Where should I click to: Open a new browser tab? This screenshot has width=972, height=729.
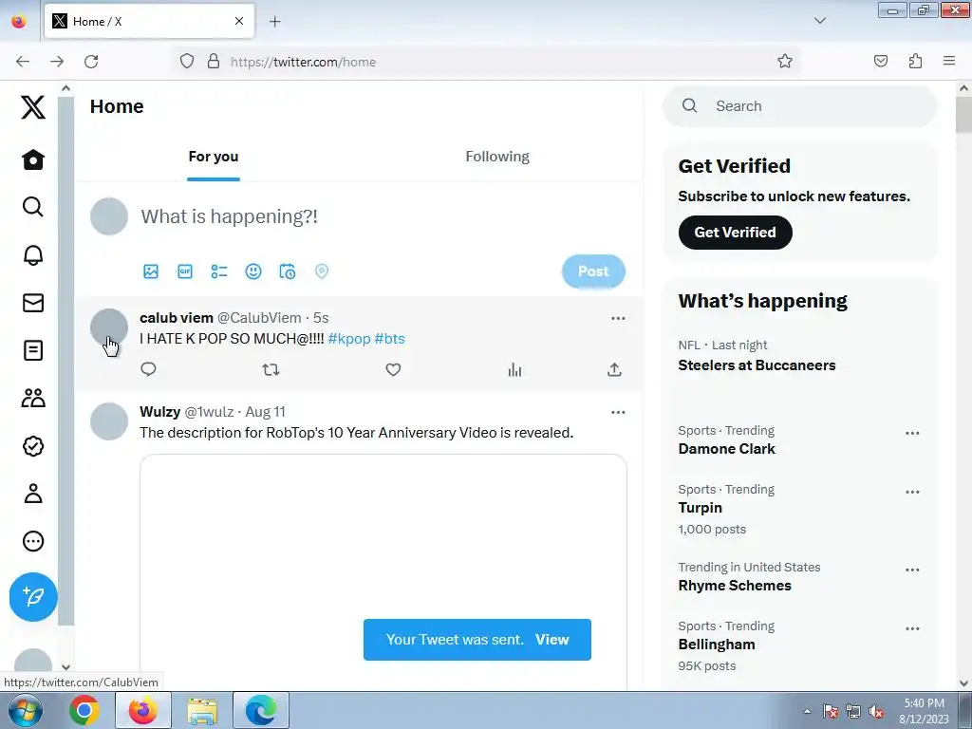274,21
